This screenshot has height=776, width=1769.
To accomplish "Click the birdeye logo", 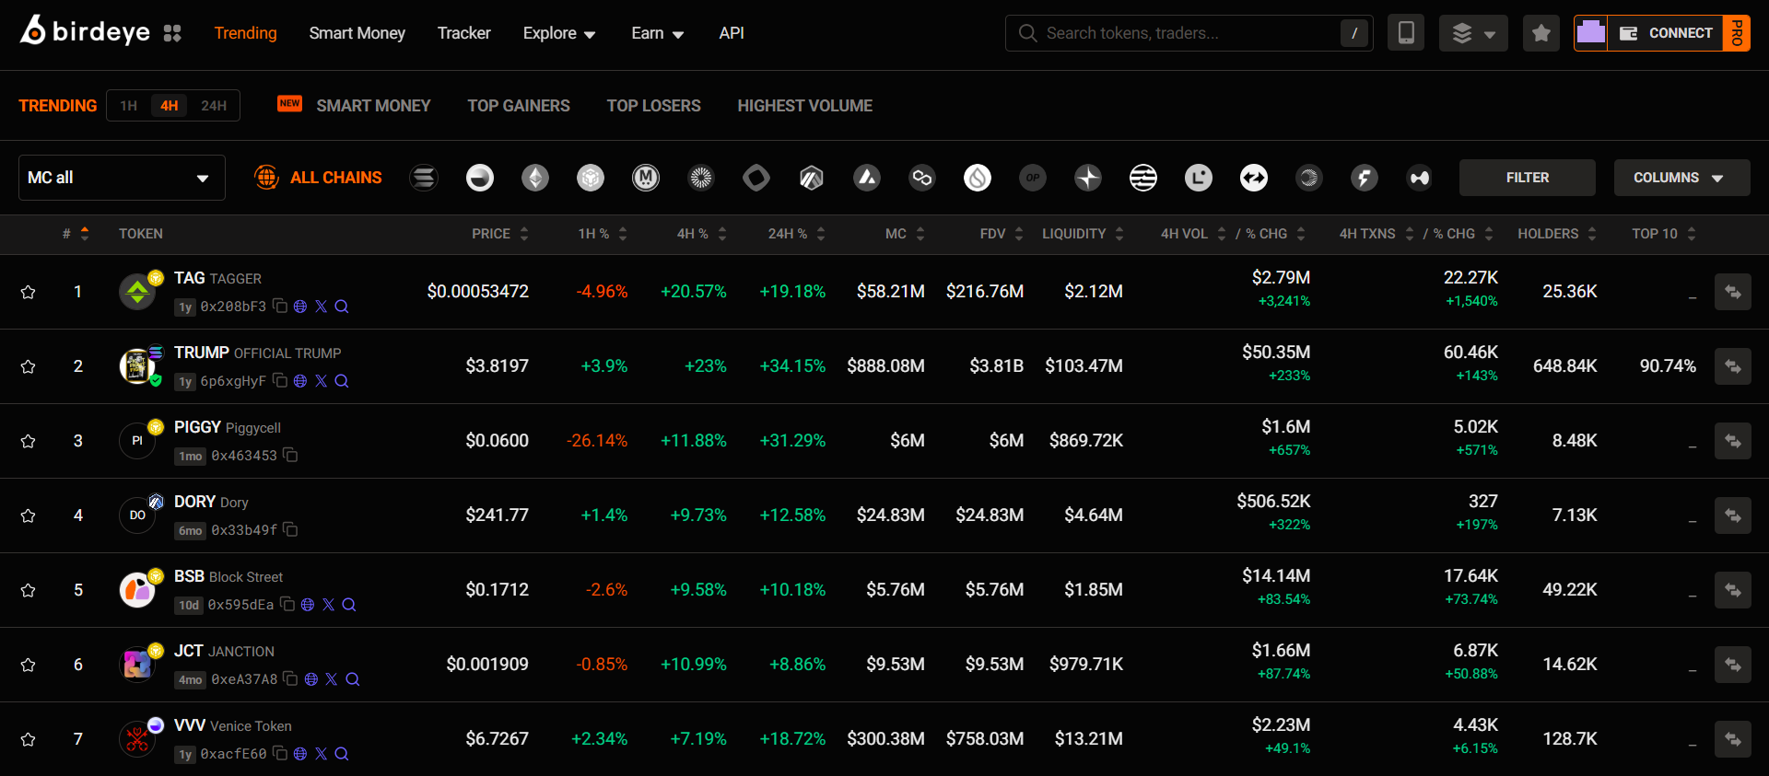I will (85, 31).
